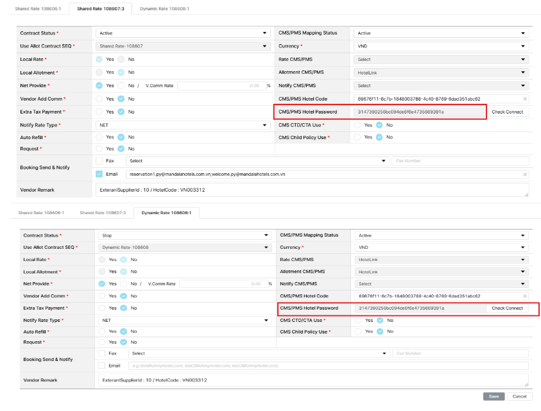The height and width of the screenshot is (411, 541).
Task: Select Extra Tax Payment Yes in Shared Rate form
Action: 99,112
